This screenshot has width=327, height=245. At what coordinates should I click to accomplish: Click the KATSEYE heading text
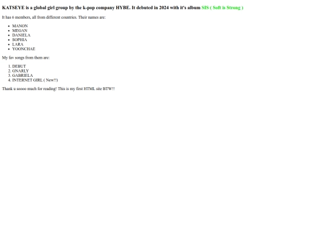[x=122, y=8]
